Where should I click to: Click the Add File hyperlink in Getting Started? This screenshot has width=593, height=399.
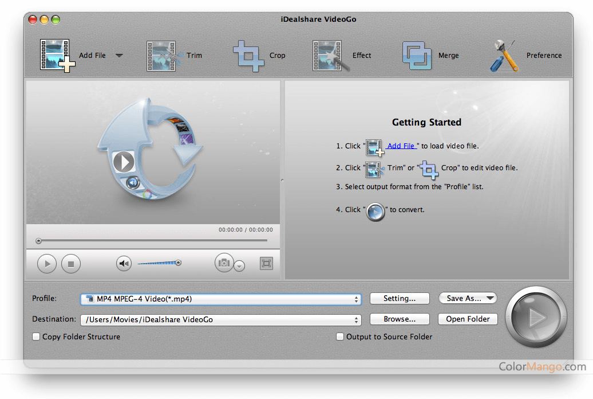[401, 146]
